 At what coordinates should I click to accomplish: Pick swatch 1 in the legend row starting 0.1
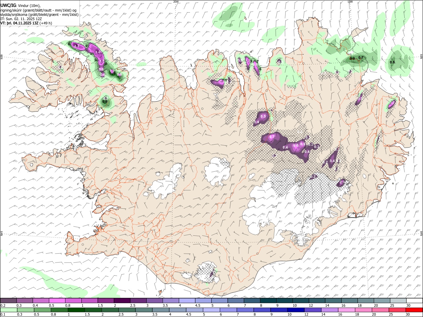pyautogui.click(x=76, y=310)
